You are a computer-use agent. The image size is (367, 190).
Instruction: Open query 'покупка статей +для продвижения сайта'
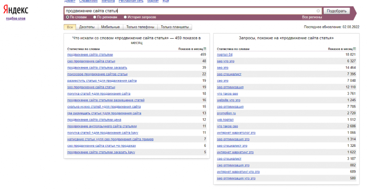click(99, 94)
